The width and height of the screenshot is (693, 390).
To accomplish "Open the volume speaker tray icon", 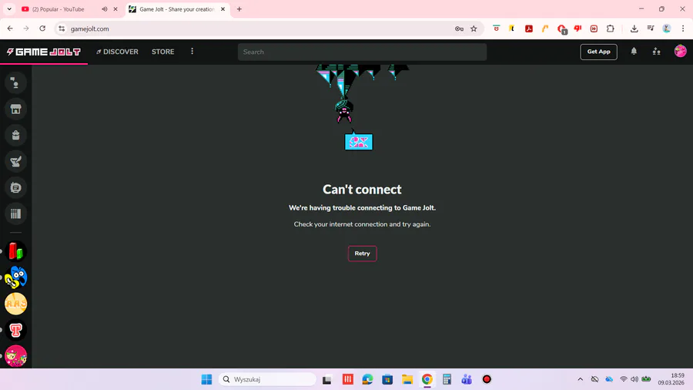I will (x=634, y=379).
